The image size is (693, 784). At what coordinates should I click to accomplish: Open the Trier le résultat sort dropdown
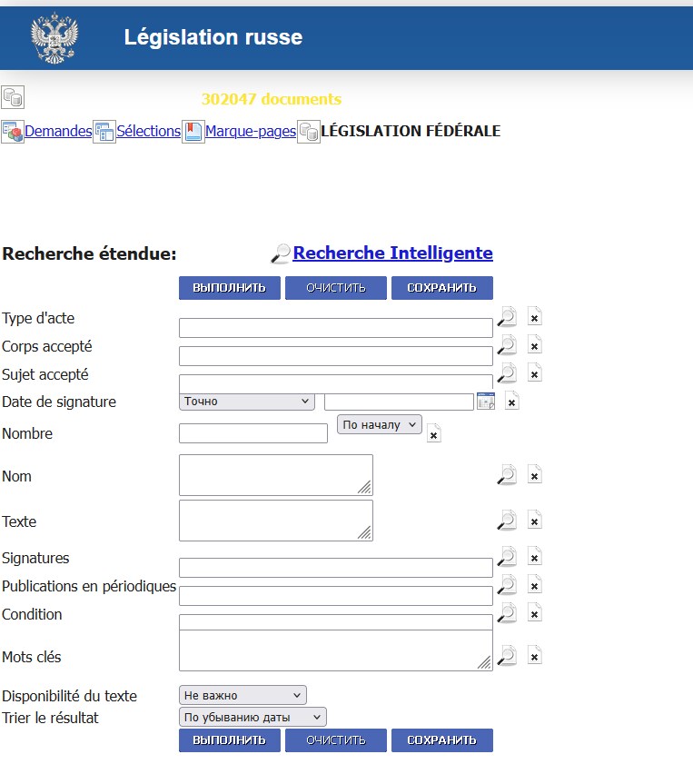click(x=252, y=718)
